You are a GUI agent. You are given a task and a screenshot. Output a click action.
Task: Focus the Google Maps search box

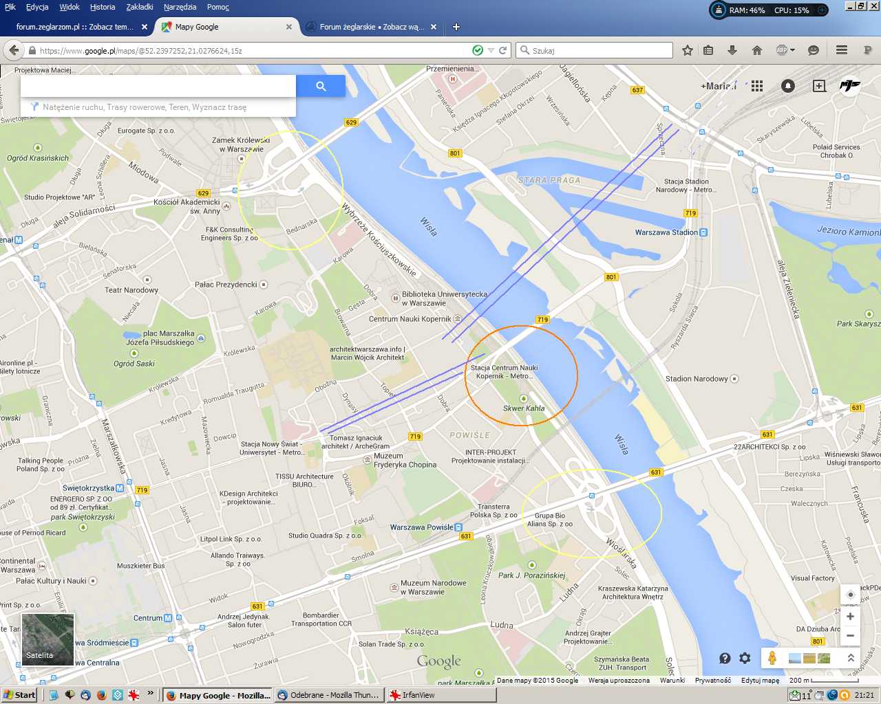158,86
